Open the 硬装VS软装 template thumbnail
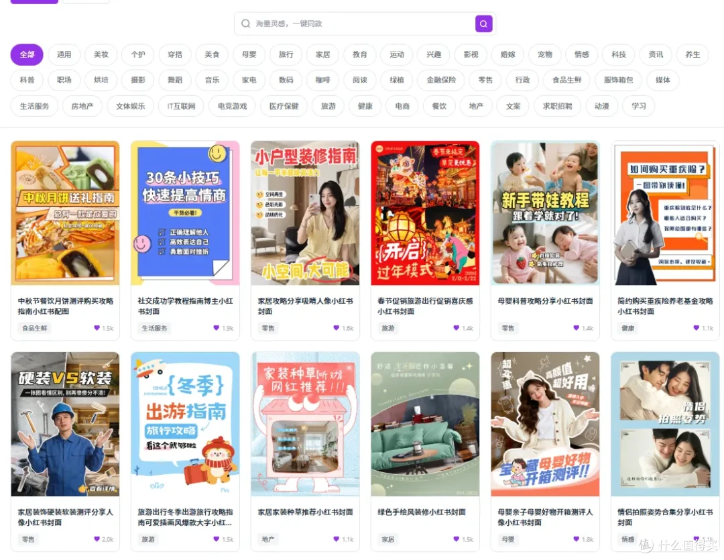The width and height of the screenshot is (724, 560). [65, 424]
